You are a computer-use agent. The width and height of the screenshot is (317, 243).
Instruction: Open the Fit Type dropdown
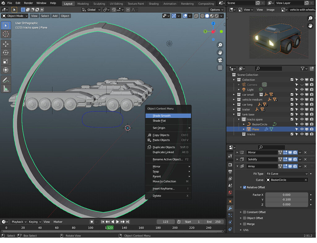[x=287, y=173]
